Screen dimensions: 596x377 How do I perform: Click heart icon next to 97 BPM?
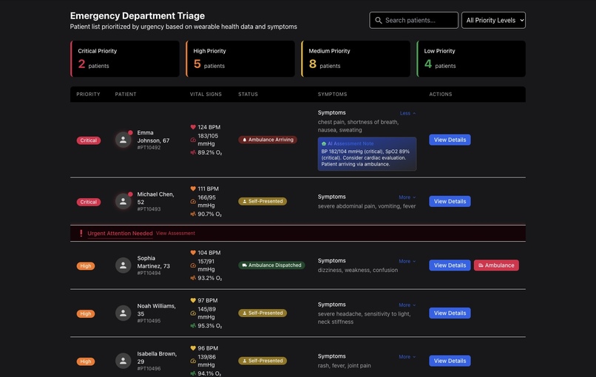coord(193,300)
